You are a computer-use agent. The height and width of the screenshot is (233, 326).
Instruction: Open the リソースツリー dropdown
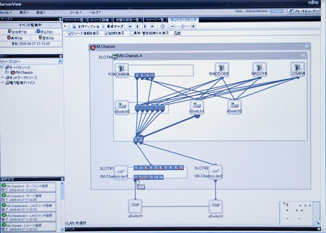tap(60, 61)
